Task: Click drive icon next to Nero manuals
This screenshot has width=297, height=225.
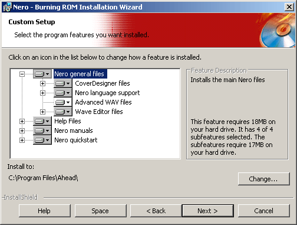Action: (x=42, y=131)
